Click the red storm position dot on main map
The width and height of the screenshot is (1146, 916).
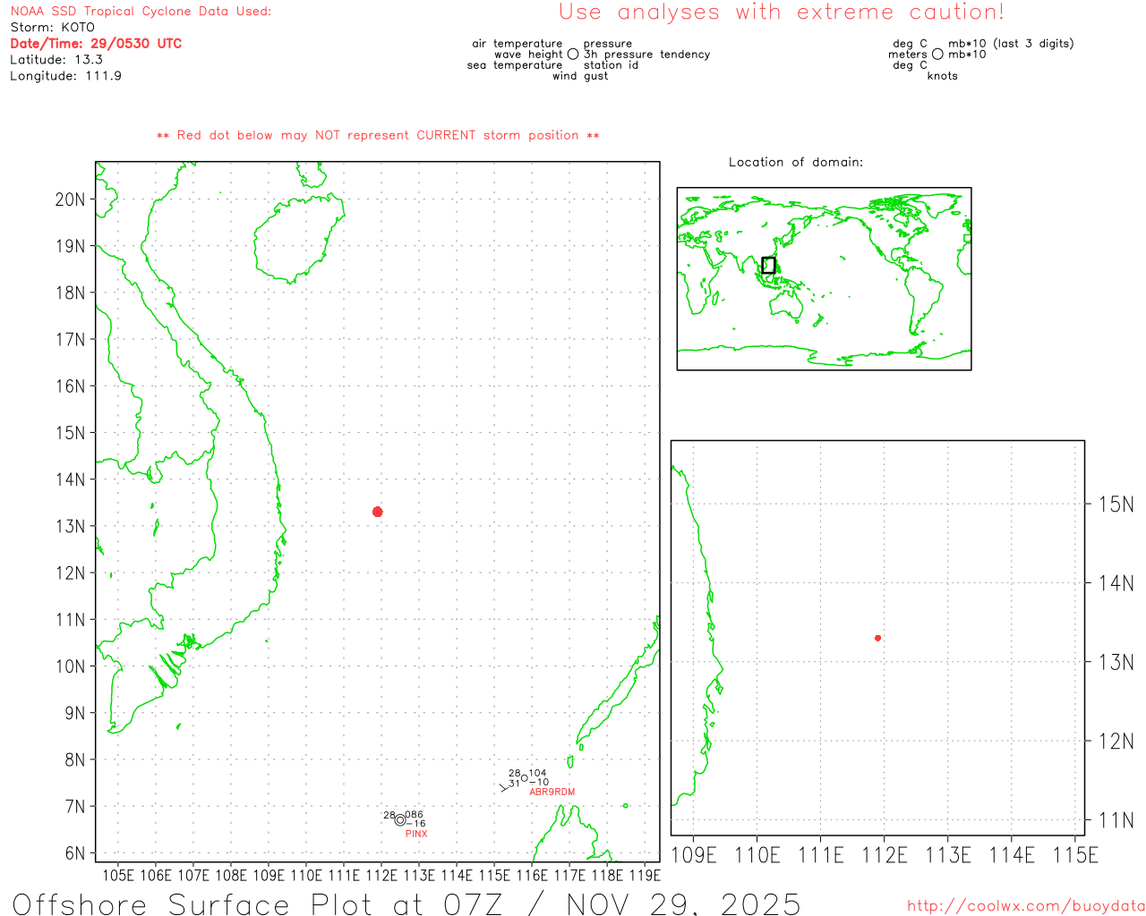coord(377,512)
